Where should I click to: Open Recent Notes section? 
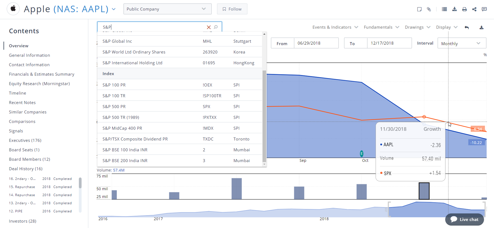(x=22, y=102)
